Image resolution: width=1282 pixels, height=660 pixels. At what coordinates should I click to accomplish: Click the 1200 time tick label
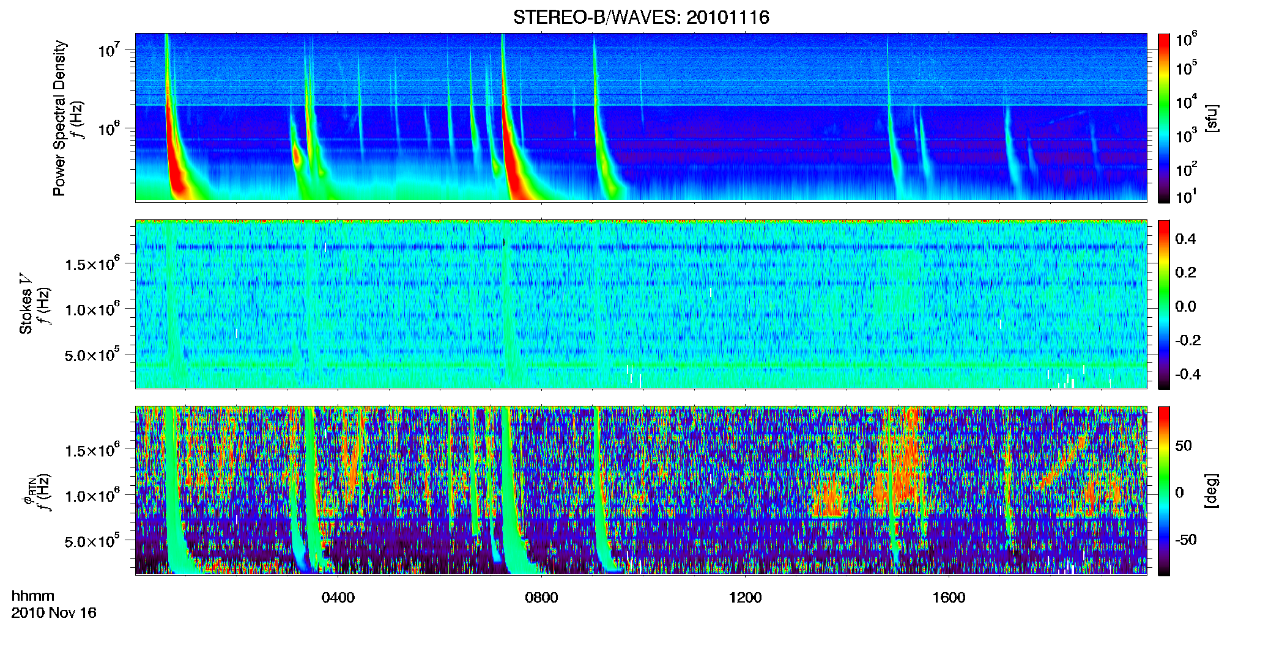pyautogui.click(x=745, y=598)
